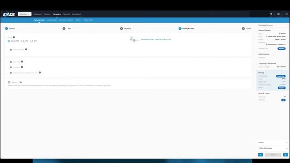Screen dimensions: 290x163
Task: Go to the General step label
Action: tap(12, 29)
